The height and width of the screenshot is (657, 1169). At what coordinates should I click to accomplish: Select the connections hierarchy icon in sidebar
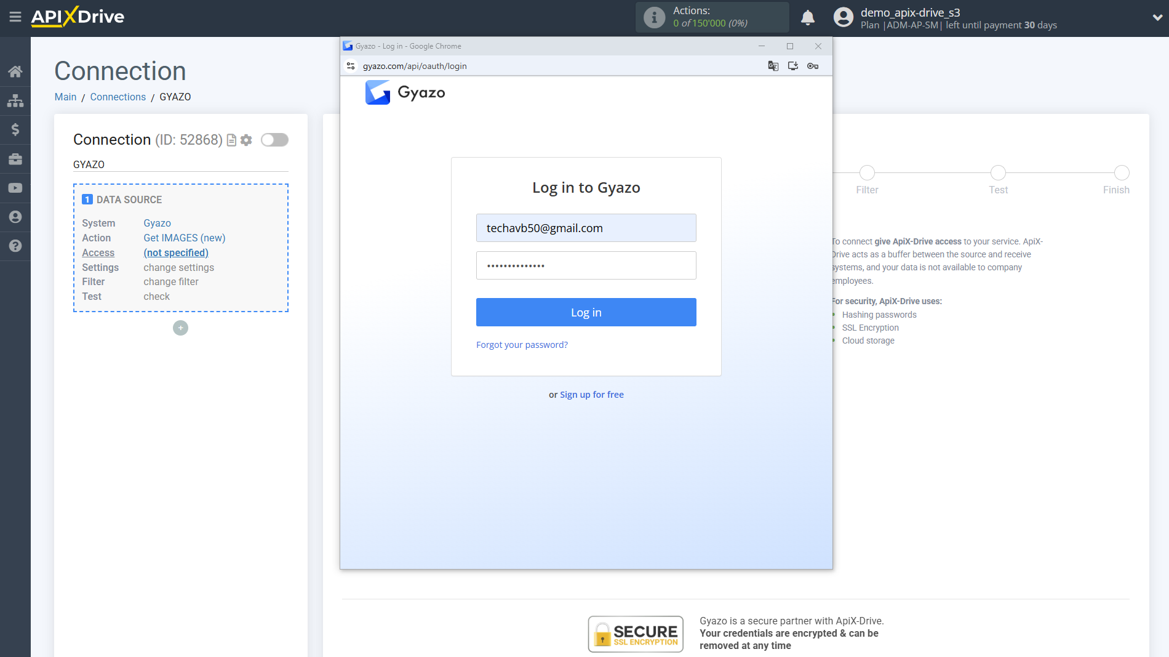click(15, 100)
